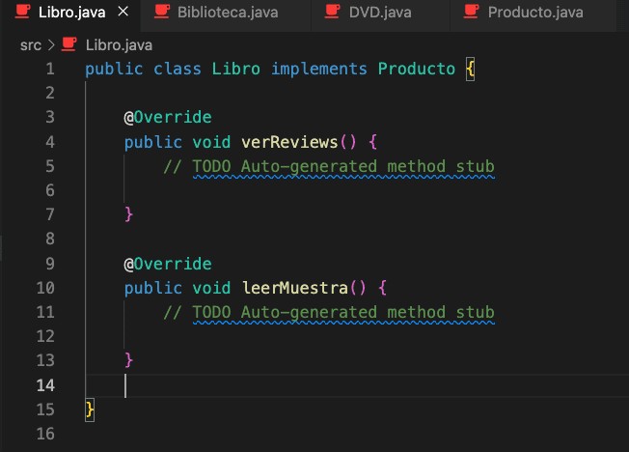Click the @Override annotation on line 3

point(168,117)
